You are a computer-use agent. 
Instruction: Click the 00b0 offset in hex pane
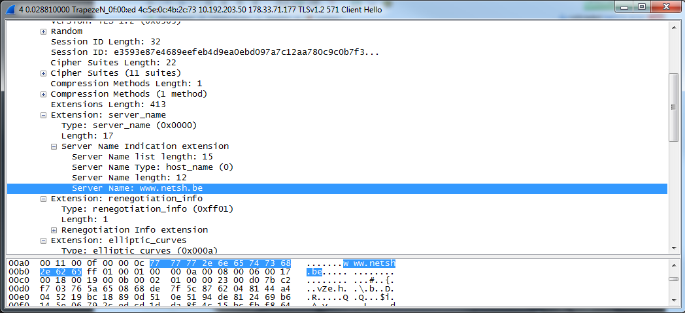pyautogui.click(x=18, y=272)
